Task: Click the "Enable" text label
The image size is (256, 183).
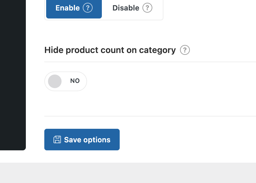Action: pos(67,8)
